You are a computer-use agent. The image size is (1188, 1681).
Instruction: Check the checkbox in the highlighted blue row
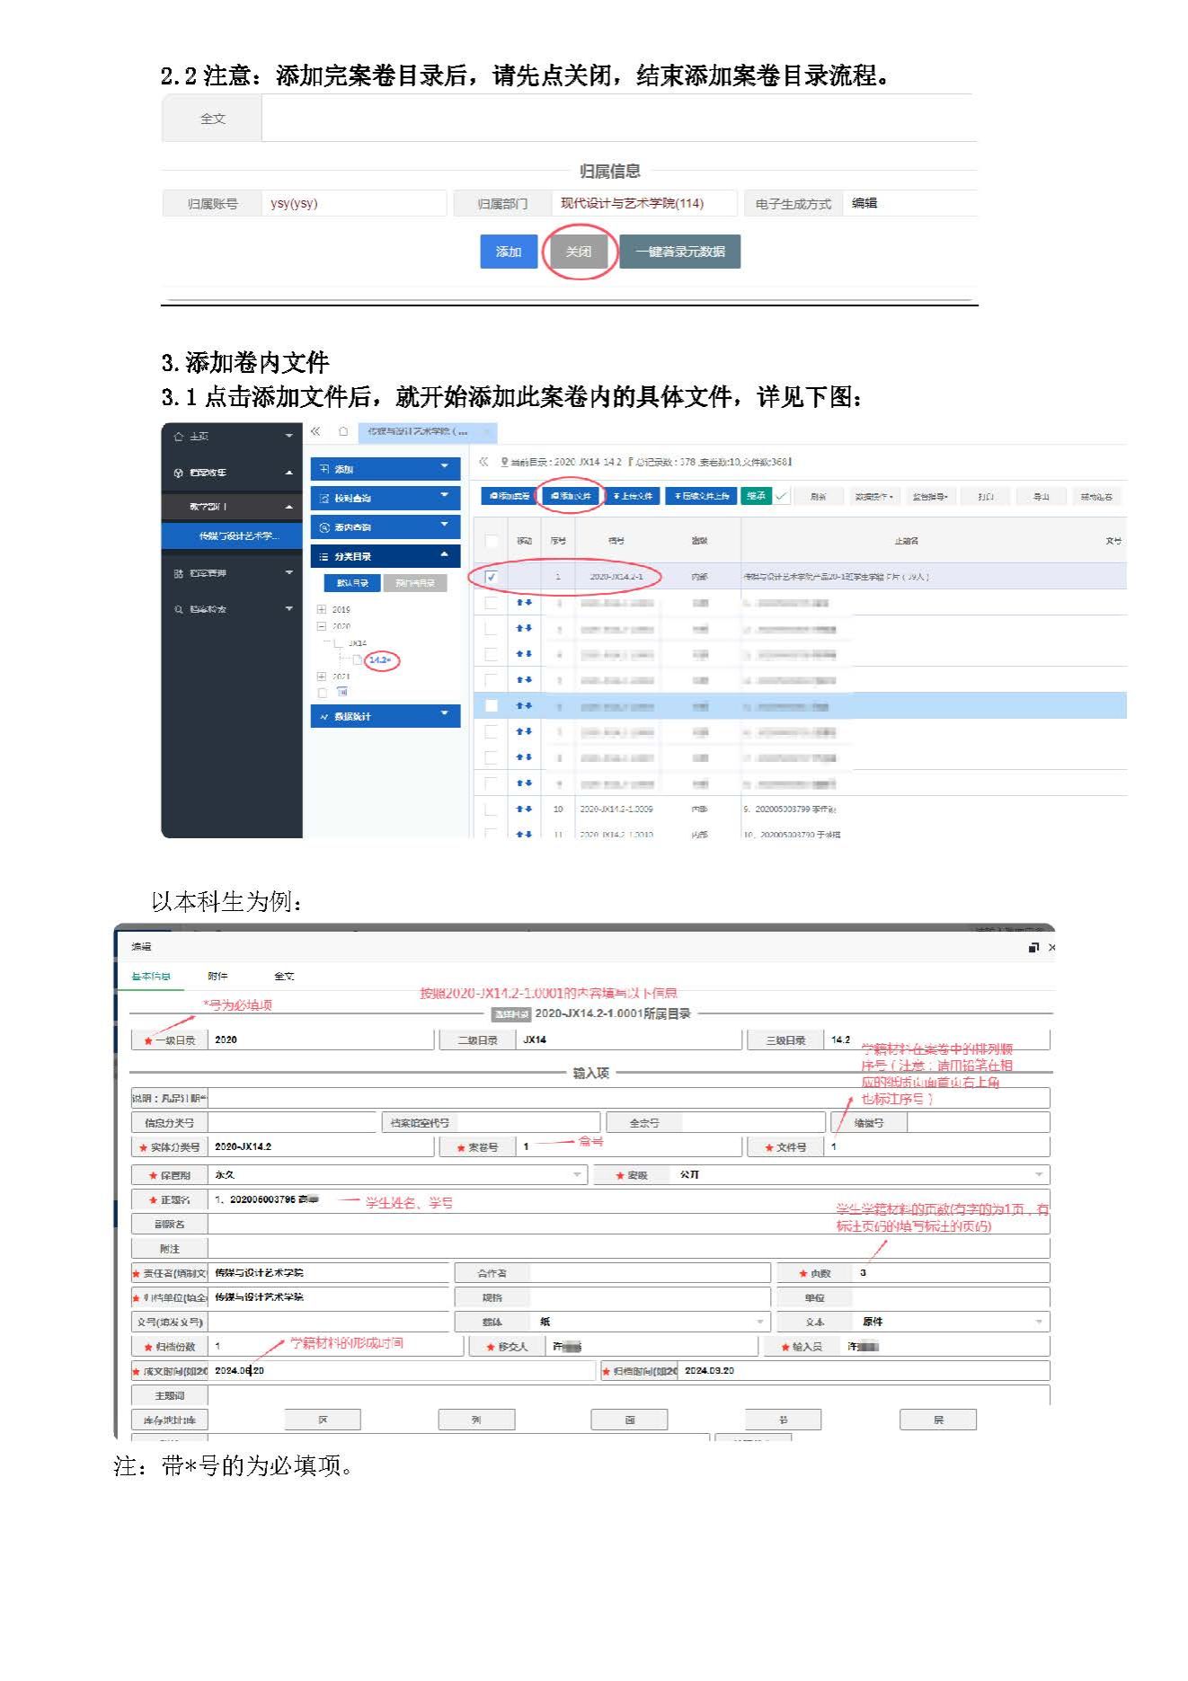tap(491, 706)
